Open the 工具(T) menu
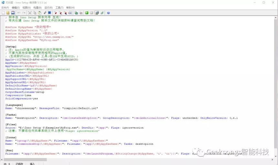 click(59, 8)
